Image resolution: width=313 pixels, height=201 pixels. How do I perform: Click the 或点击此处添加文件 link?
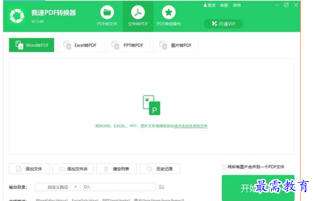click(x=191, y=126)
